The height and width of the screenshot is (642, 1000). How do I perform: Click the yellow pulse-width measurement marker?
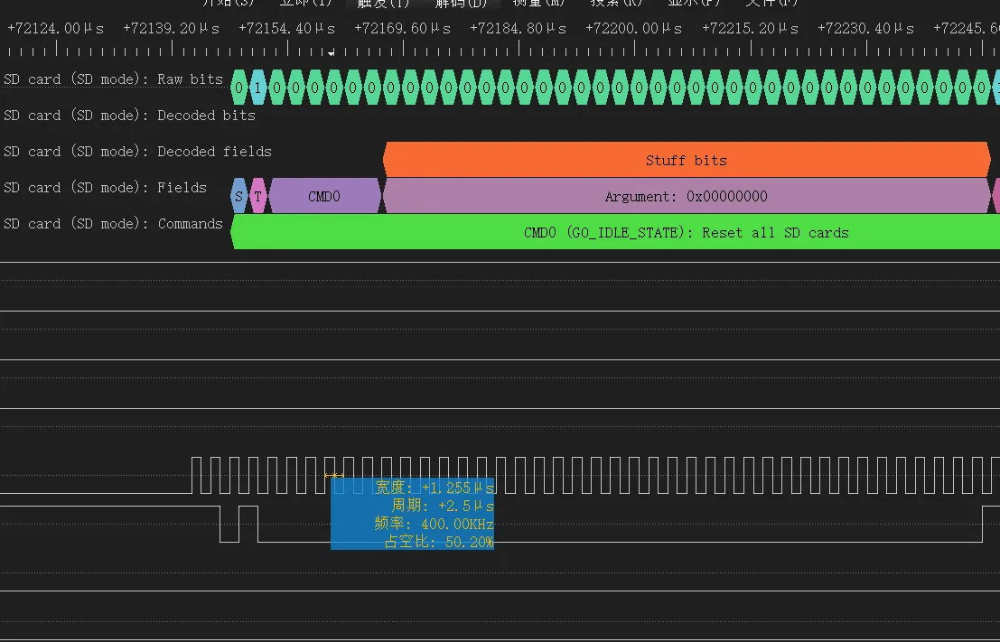coord(334,475)
